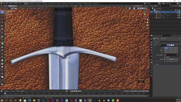181x102 pixels.
Task: Select the Inset Faces tool
Action: tap(2, 47)
